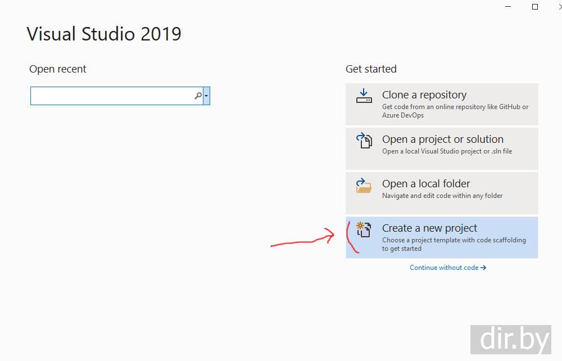The height and width of the screenshot is (361, 562).
Task: Select the Clone a repository title
Action: tap(424, 95)
